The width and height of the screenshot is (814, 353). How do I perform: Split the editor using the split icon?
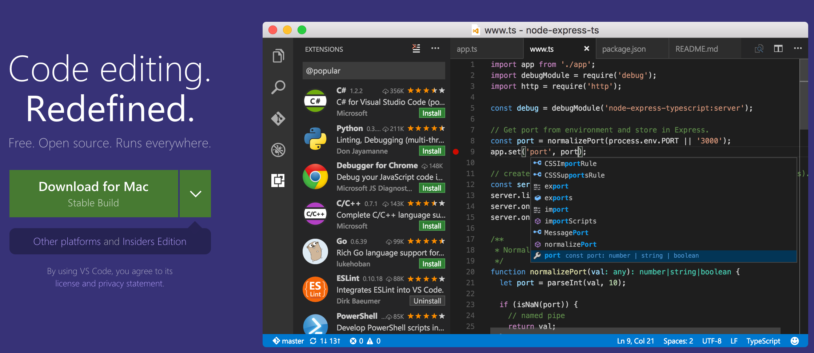point(778,48)
